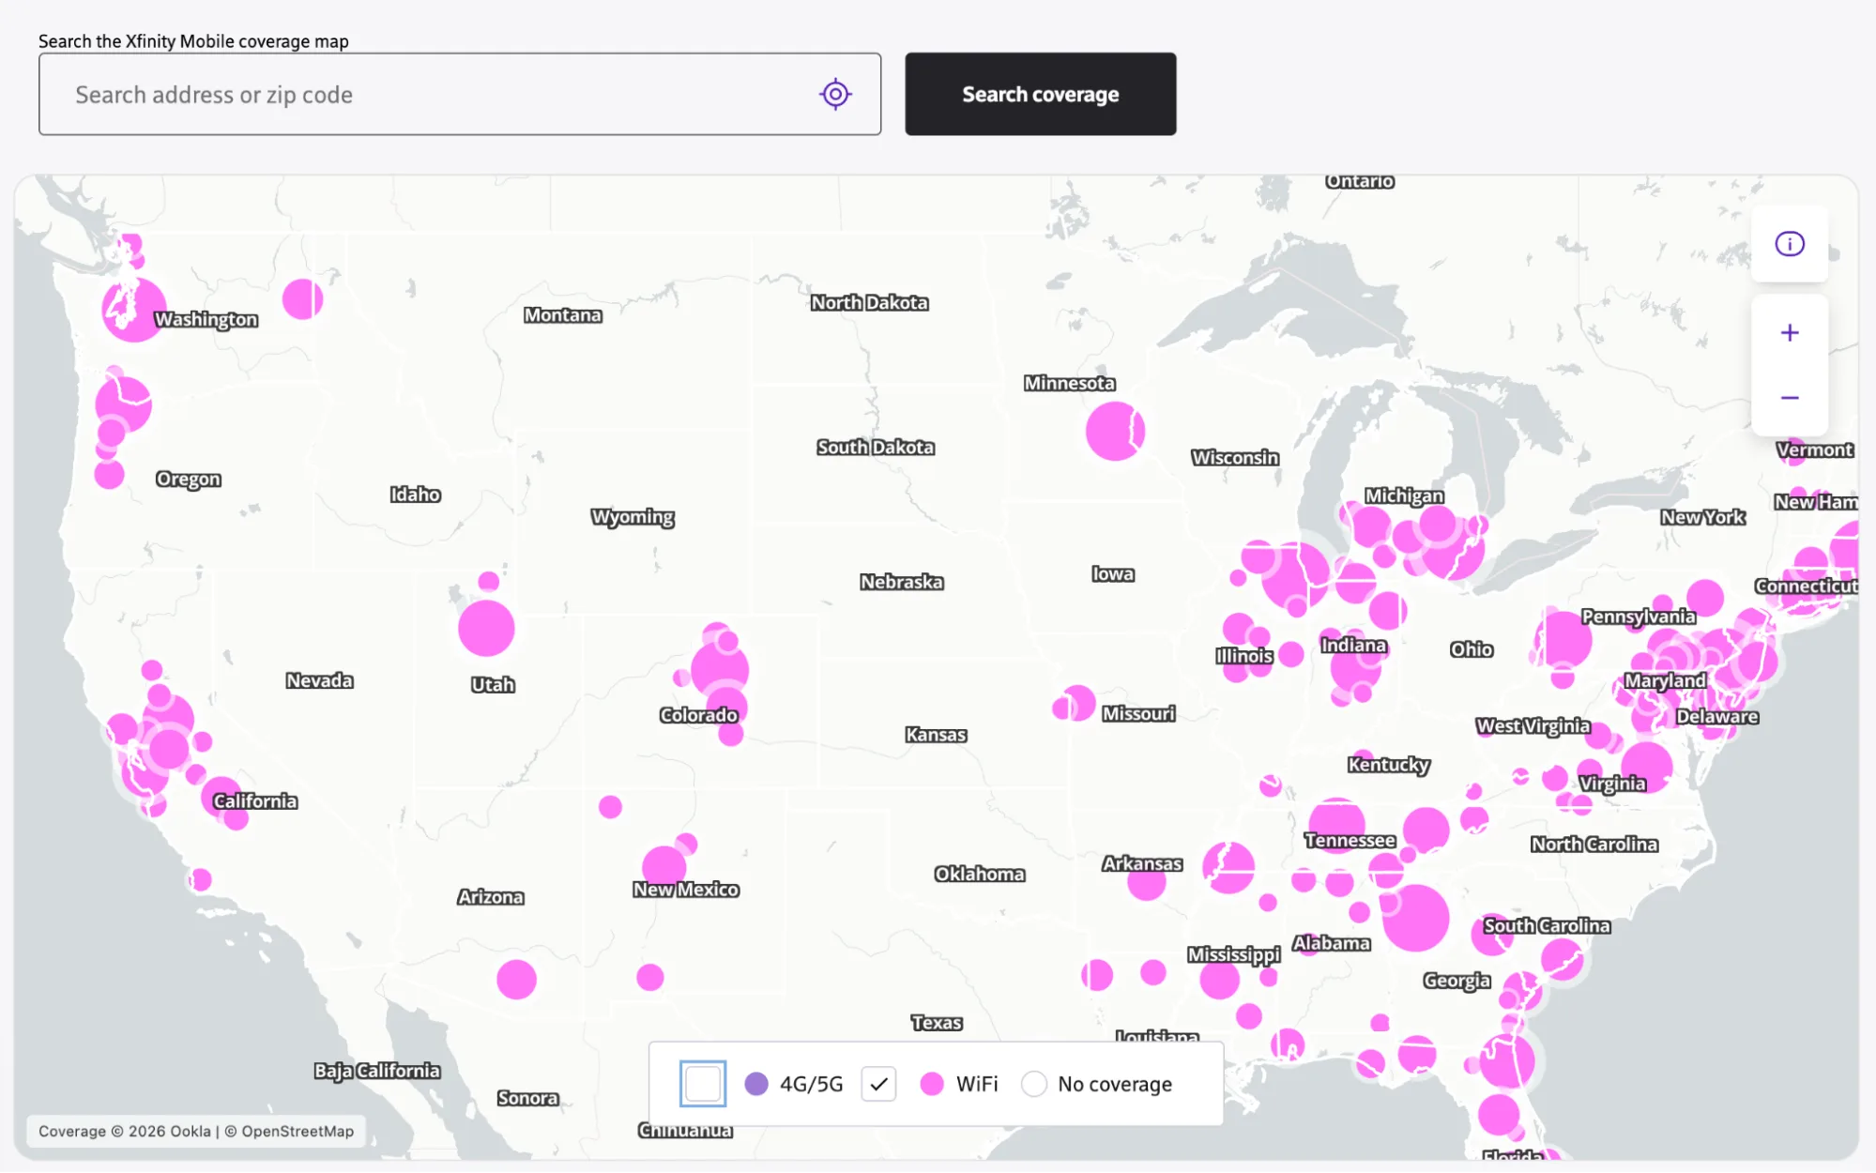Image resolution: width=1876 pixels, height=1173 pixels.
Task: Click the Indiana state label
Action: coord(1353,646)
